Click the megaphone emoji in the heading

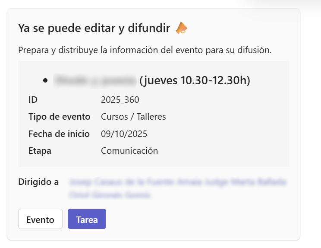pyautogui.click(x=182, y=29)
